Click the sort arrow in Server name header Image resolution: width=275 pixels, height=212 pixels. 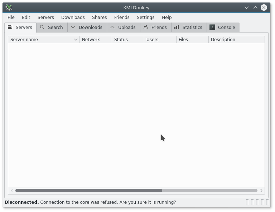tap(76, 40)
